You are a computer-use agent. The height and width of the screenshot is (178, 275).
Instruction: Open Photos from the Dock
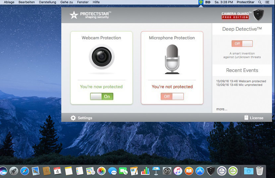(x=101, y=171)
